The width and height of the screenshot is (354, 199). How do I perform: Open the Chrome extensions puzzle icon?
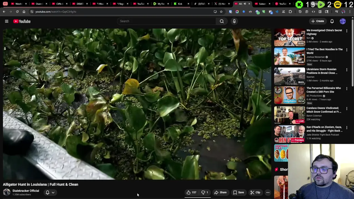click(290, 12)
